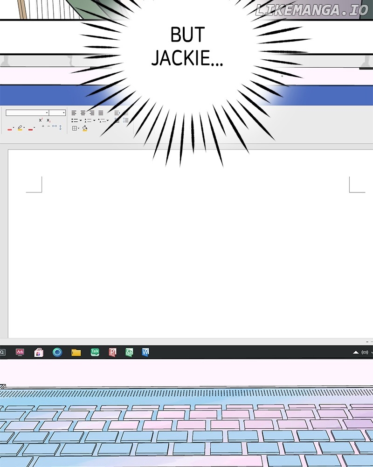This screenshot has height=467, width=373.
Task: Launch the Talk messenger taskbar icon
Action: (x=95, y=352)
